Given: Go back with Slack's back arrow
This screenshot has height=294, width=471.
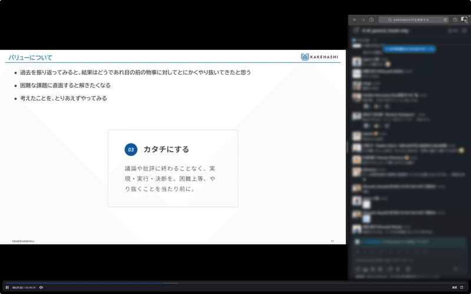Looking at the screenshot, I should [355, 20].
